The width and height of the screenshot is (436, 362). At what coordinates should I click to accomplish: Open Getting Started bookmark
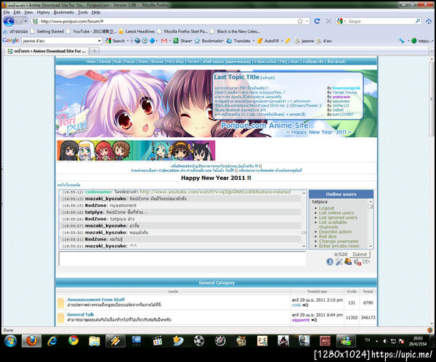pos(47,31)
